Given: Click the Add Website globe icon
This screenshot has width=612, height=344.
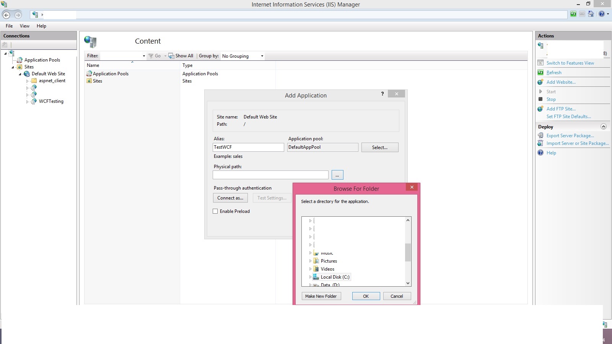Looking at the screenshot, I should (540, 82).
